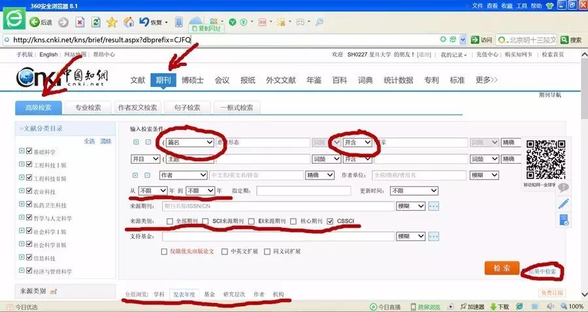588x312 pixels.
Task: Uncheck the CSSCI checkbox
Action: (330, 221)
